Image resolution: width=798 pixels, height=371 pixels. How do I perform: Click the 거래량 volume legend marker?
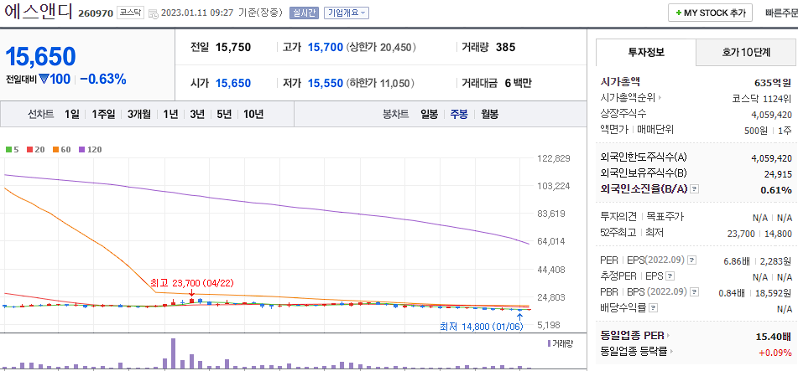tap(560, 343)
